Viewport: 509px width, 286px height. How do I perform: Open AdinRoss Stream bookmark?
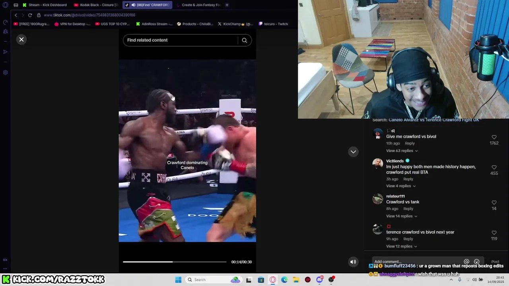point(154,24)
